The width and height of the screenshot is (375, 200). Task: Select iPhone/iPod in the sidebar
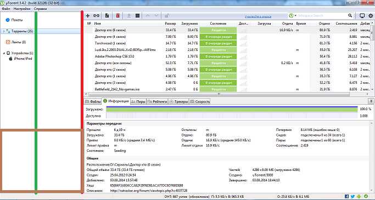tap(23, 59)
